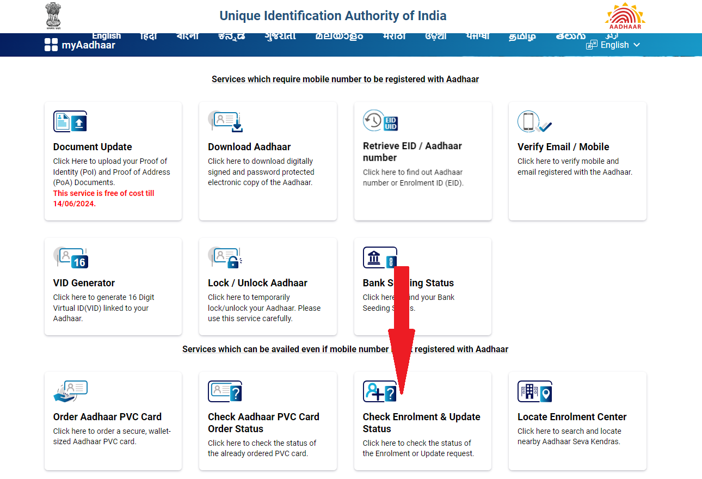The height and width of the screenshot is (479, 702).
Task: Click the Check Aadhaar PVC Card Order Status link
Action: coord(263,422)
